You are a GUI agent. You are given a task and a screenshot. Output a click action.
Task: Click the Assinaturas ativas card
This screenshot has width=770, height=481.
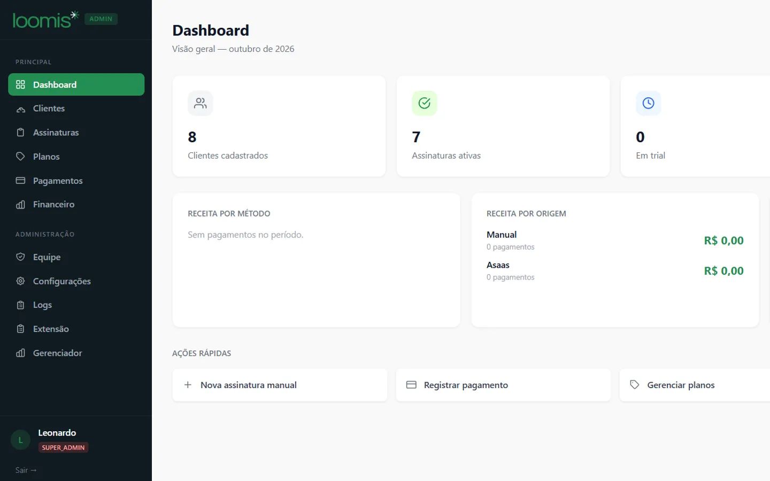coord(503,126)
